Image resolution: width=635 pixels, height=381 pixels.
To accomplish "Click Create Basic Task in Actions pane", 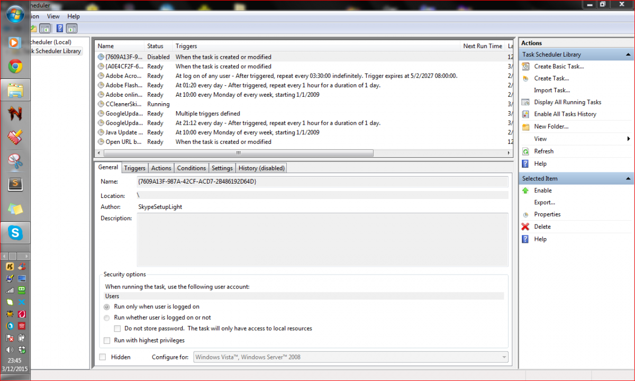I will tap(559, 66).
